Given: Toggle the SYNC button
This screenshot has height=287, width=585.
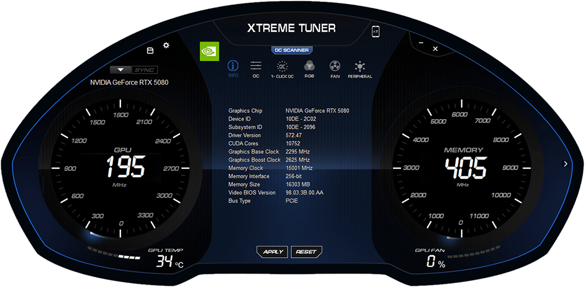Looking at the screenshot, I should coord(144,70).
